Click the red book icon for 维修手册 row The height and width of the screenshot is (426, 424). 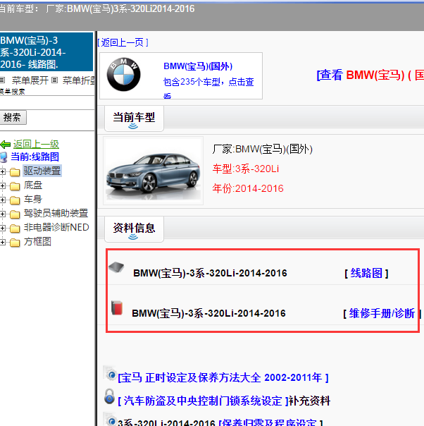point(117,308)
